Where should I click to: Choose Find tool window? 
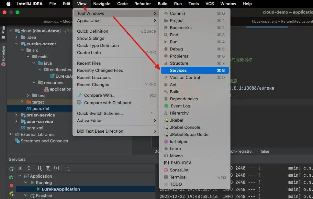coord(195,35)
